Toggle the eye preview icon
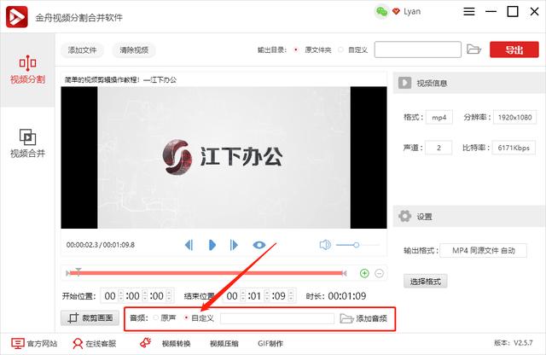Viewport: 546px width, 355px height. 259,245
